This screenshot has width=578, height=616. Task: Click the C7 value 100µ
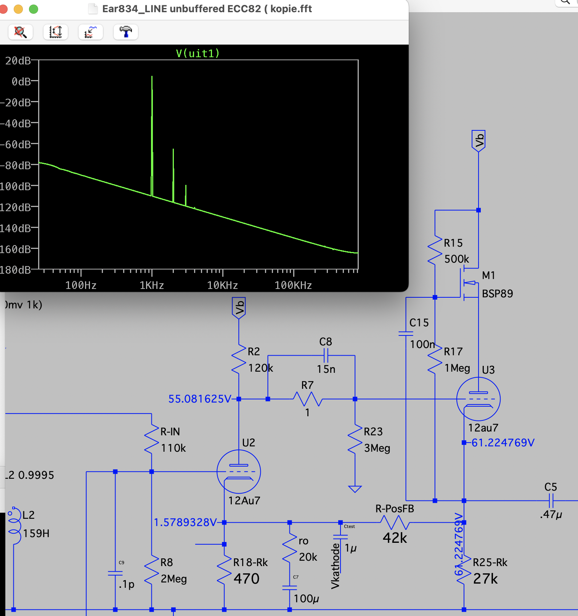pyautogui.click(x=307, y=599)
